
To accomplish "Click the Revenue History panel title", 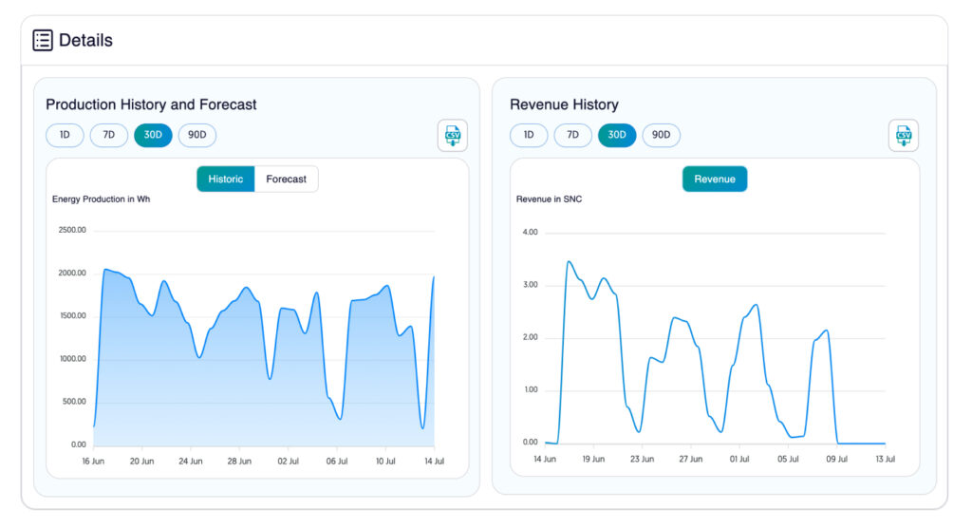I will (564, 104).
